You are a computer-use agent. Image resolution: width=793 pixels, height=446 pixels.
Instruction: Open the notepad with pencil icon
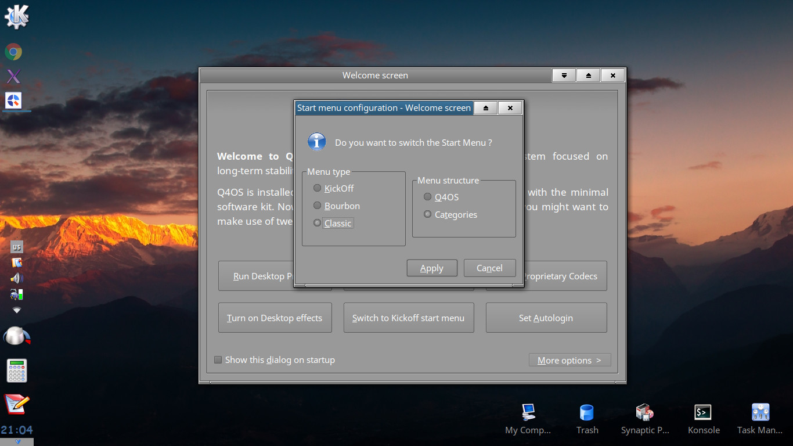(x=16, y=404)
